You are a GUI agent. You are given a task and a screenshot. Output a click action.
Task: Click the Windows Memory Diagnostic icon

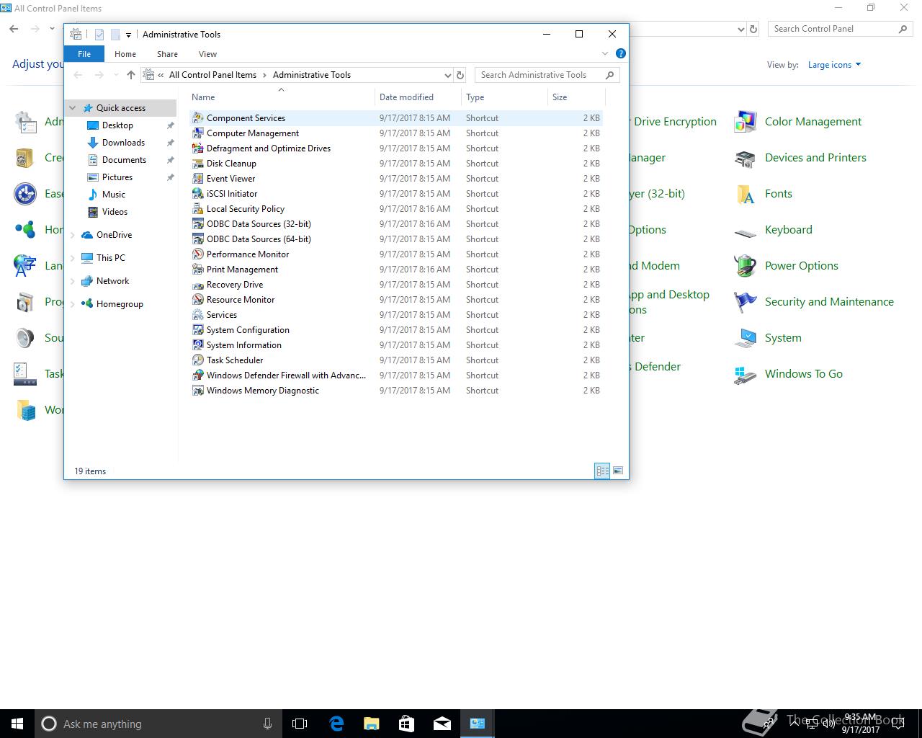(x=198, y=390)
